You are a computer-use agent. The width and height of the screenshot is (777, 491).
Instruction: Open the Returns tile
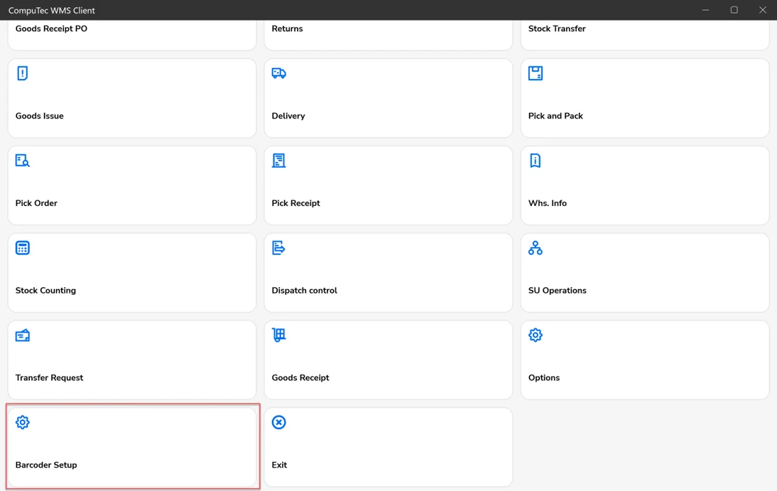388,33
